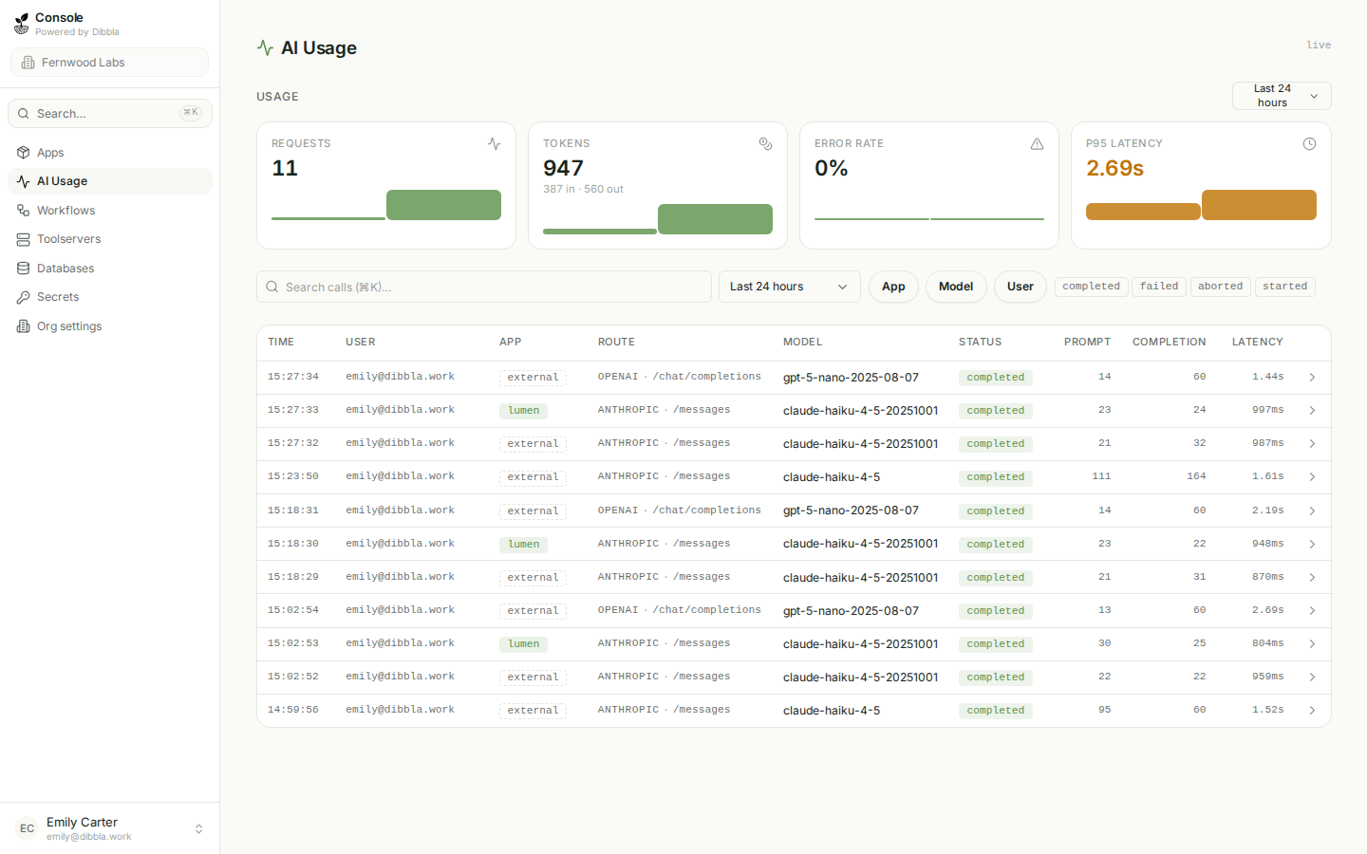Toggle the completed status filter
This screenshot has width=1367, height=854.
click(x=1091, y=287)
